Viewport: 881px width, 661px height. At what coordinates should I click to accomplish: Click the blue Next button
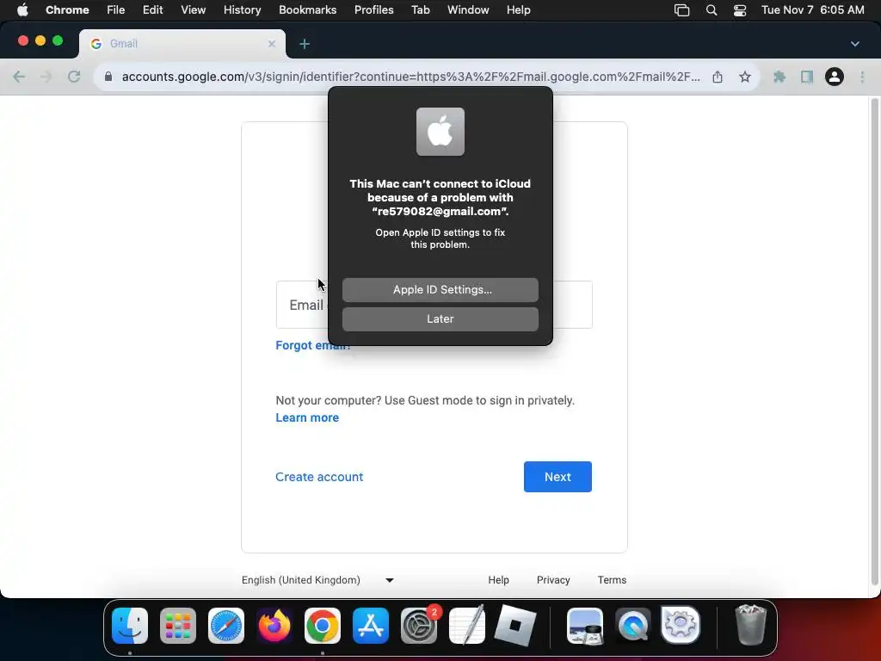click(558, 477)
